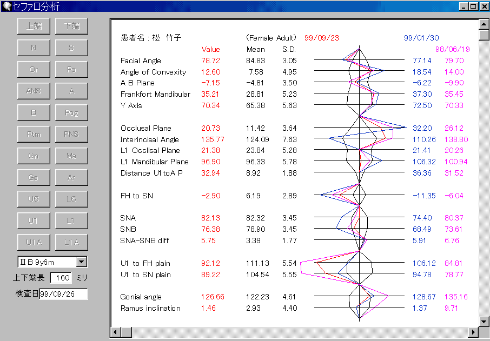Click the Gn landmark button
490x341 pixels.
point(34,156)
